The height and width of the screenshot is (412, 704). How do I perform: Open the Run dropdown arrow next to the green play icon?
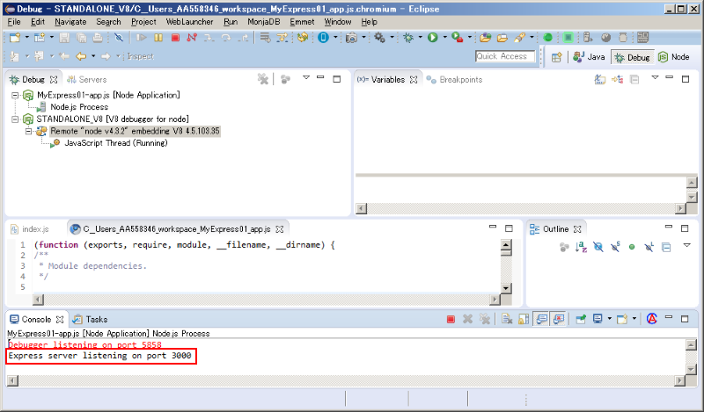tap(444, 37)
